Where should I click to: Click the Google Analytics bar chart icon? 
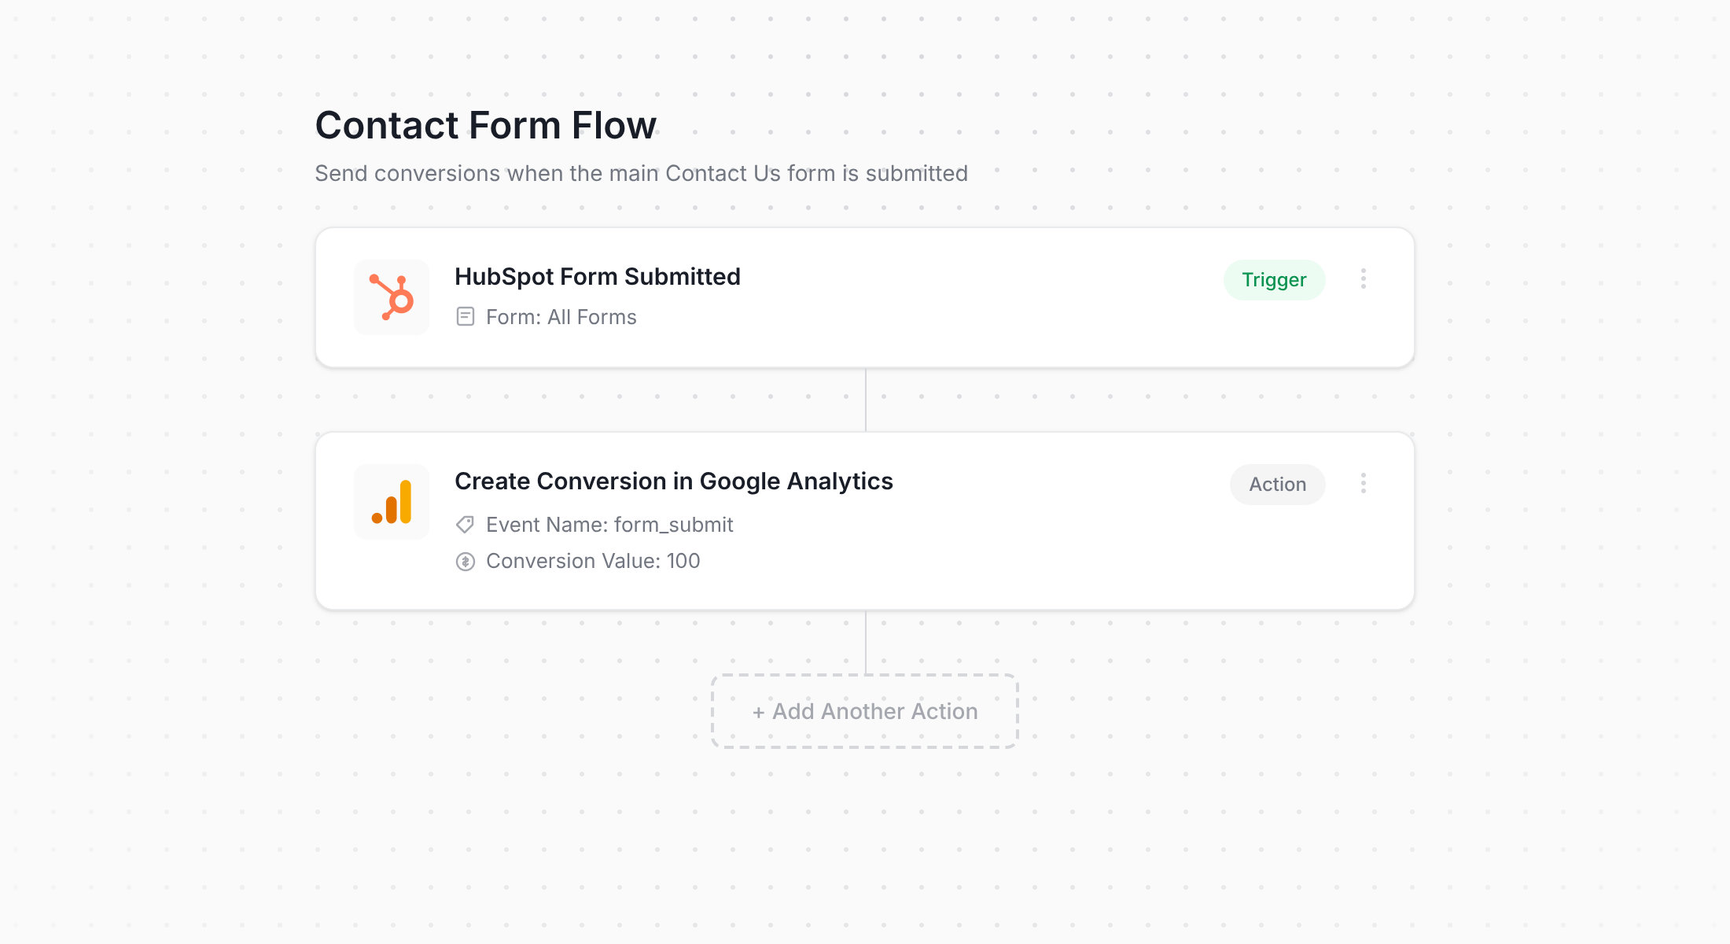391,502
